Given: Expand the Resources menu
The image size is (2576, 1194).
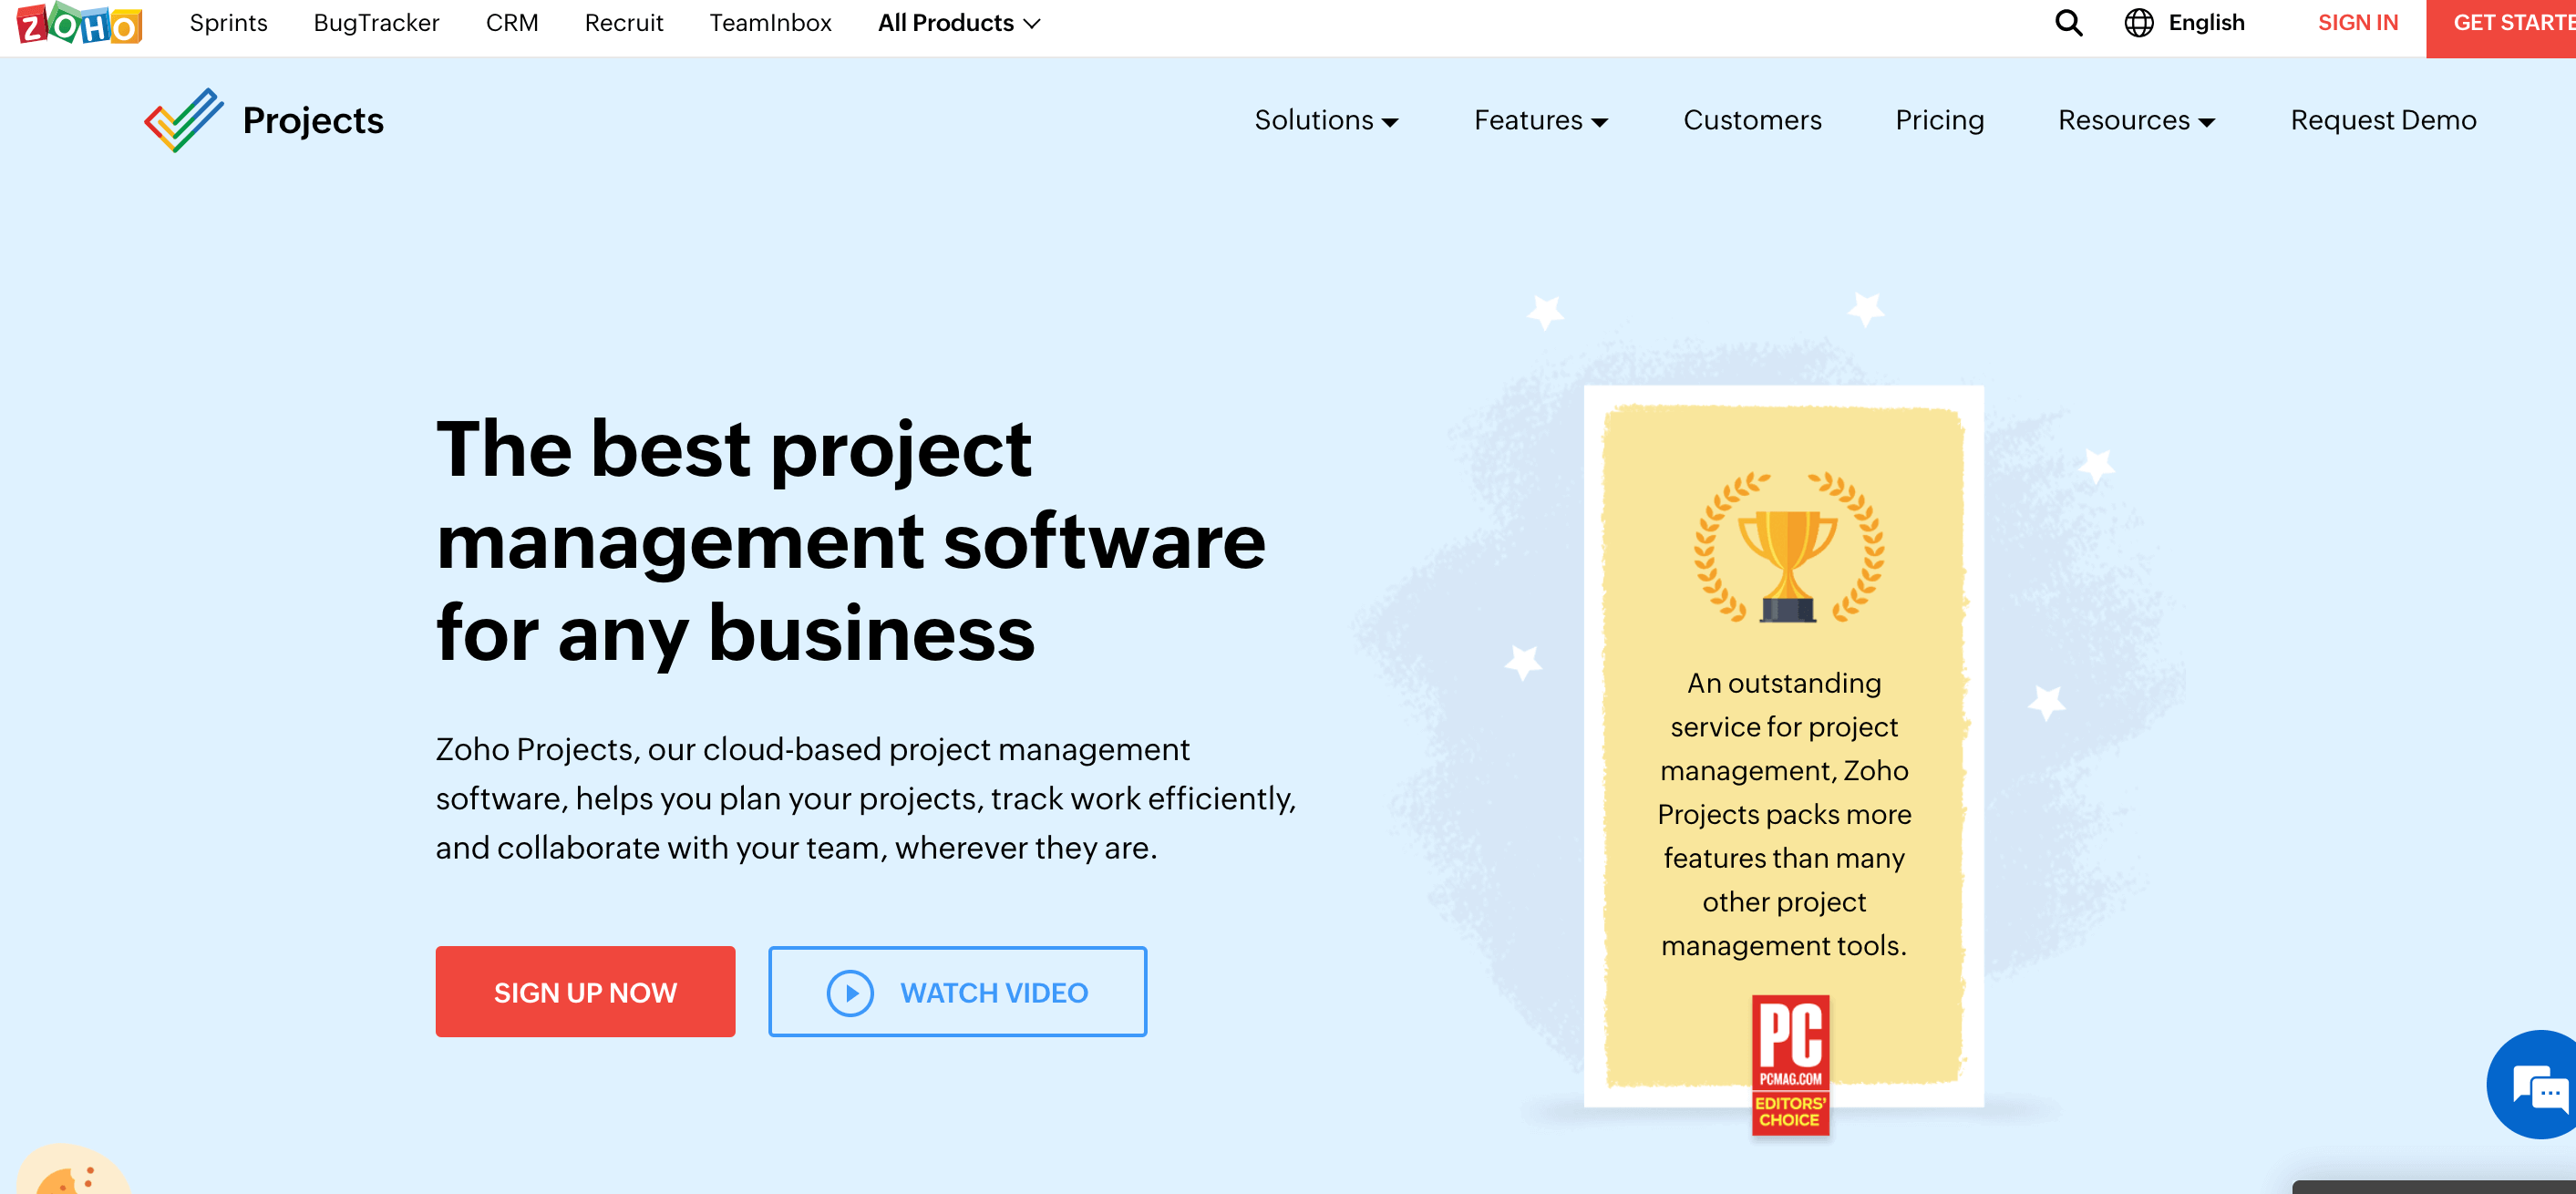Looking at the screenshot, I should pos(2136,120).
